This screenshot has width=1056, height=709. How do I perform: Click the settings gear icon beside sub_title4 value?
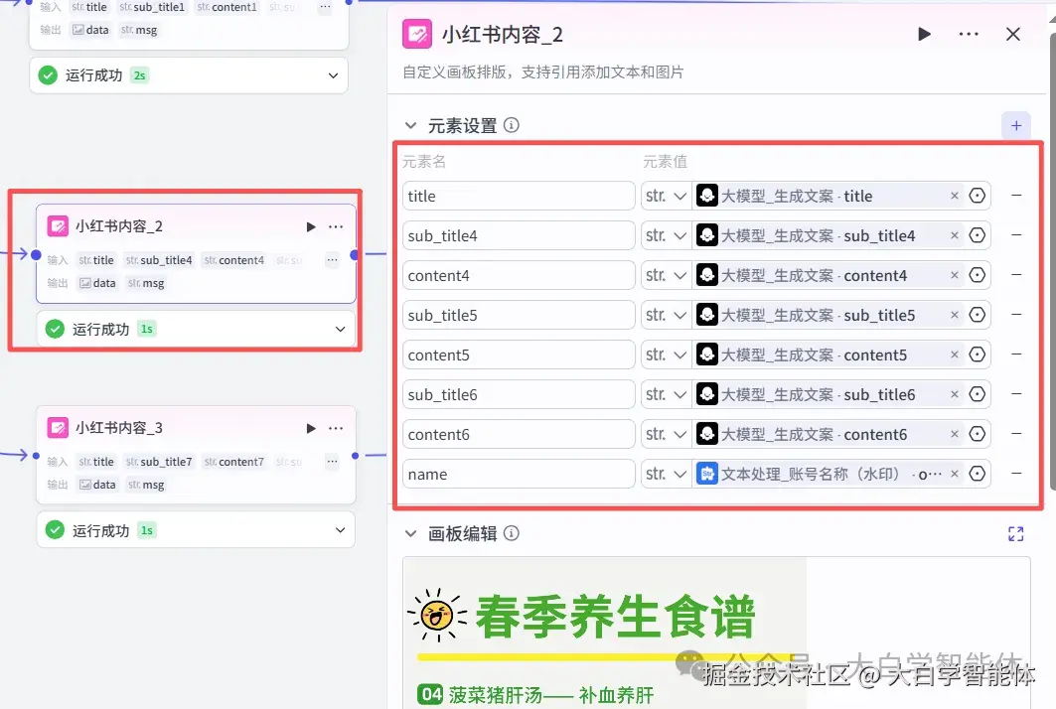click(x=975, y=235)
